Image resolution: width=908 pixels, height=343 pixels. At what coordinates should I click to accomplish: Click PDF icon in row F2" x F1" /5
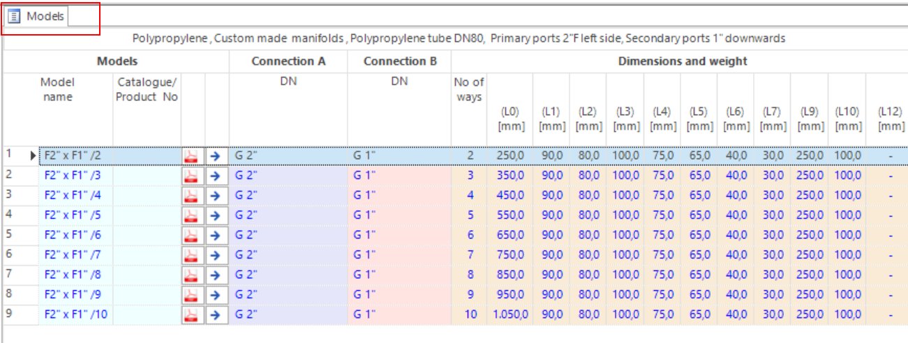[193, 215]
